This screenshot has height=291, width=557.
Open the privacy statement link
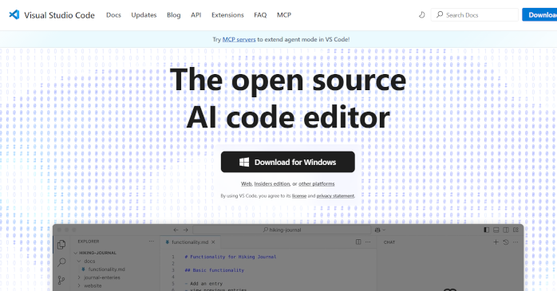(x=335, y=195)
